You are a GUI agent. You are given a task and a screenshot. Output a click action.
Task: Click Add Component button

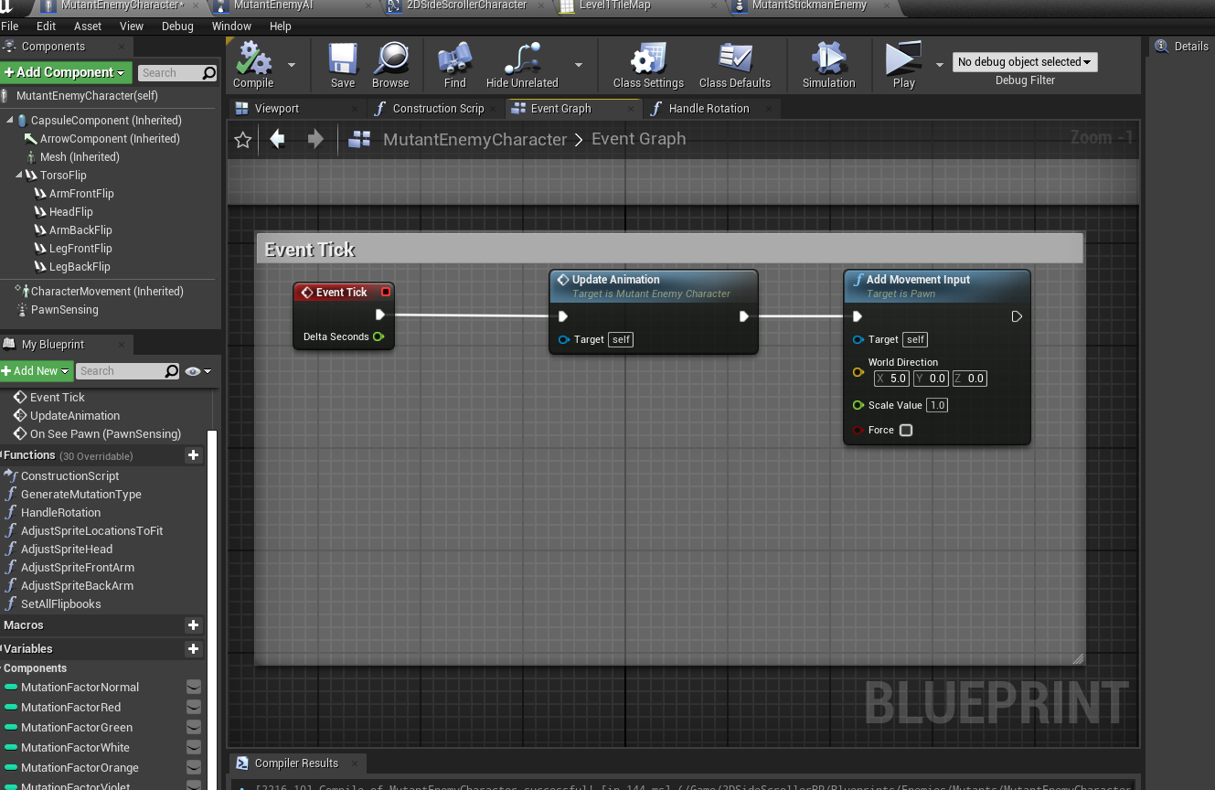click(66, 72)
